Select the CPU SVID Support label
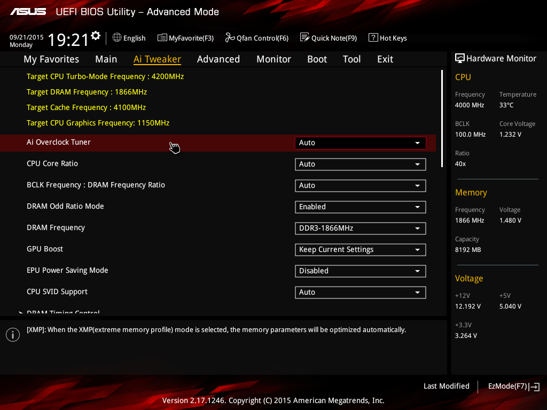Screen dimensions: 547x410 click(x=57, y=292)
